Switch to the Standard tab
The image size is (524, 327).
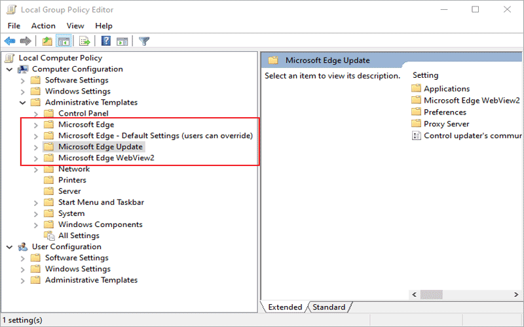[329, 307]
